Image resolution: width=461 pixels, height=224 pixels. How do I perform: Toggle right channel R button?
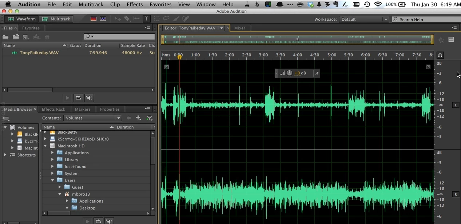[456, 195]
